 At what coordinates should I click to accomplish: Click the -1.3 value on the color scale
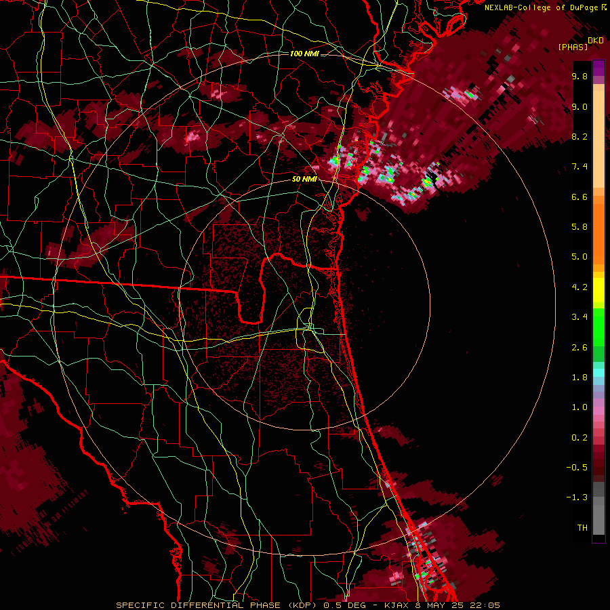point(577,497)
